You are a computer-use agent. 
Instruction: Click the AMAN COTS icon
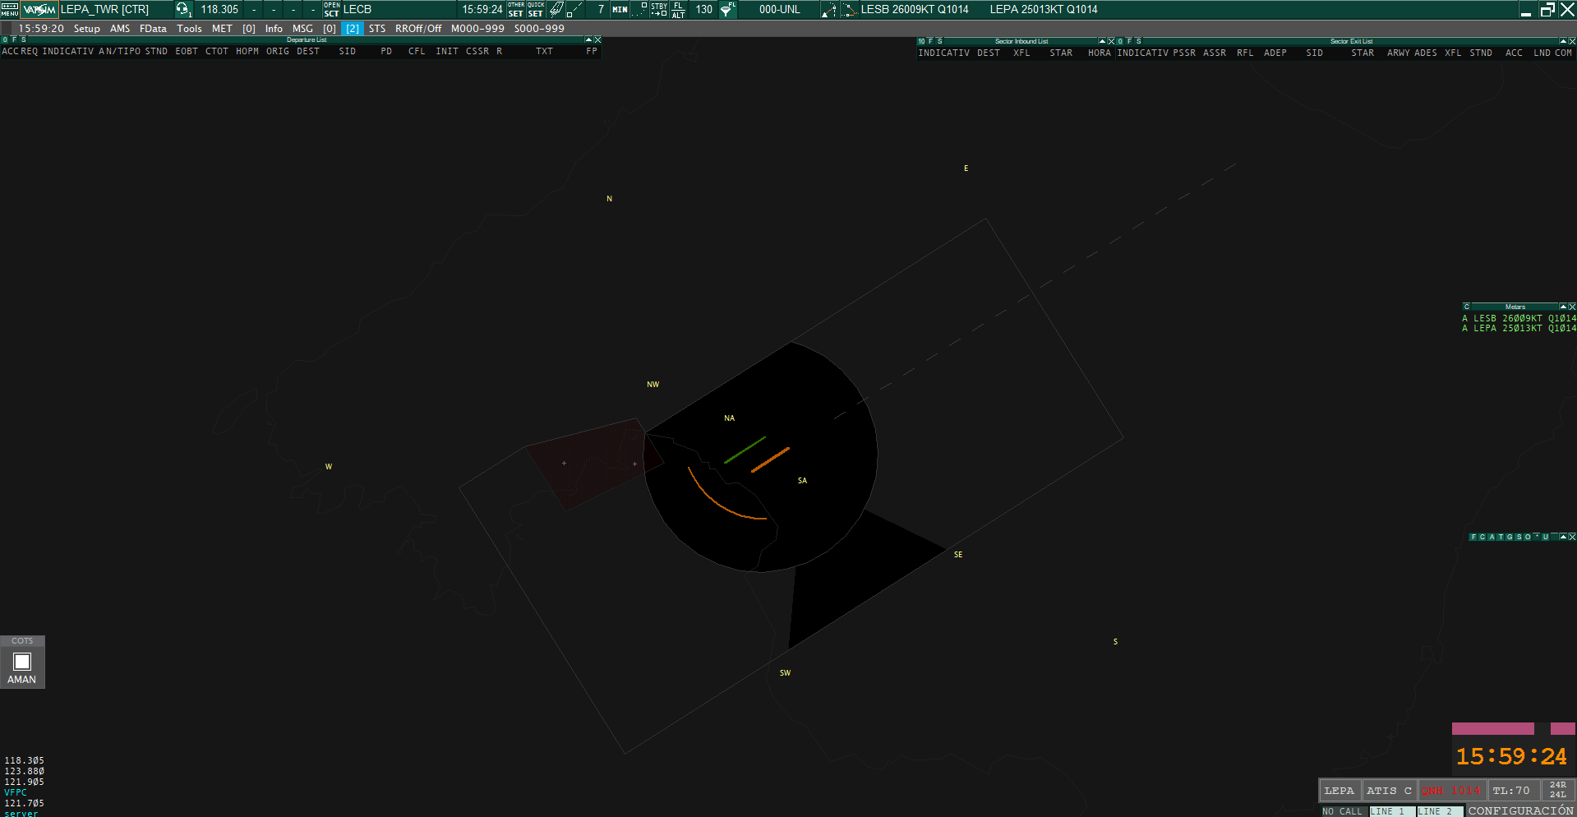22,662
